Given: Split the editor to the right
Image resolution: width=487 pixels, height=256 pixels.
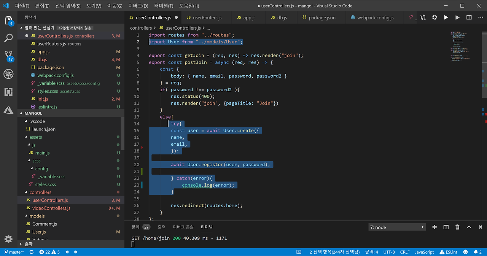Looking at the screenshot, I should pyautogui.click(x=469, y=17).
